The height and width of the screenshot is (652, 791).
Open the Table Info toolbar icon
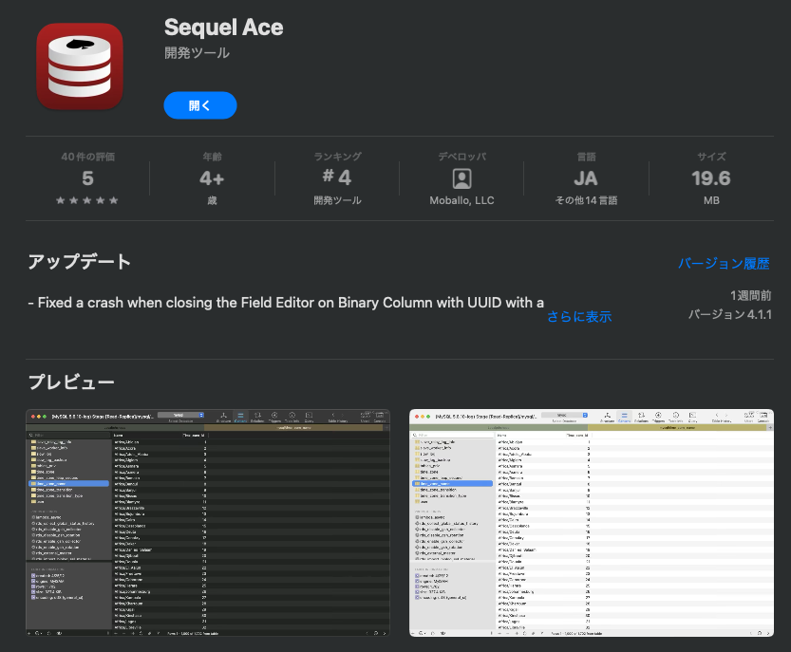(x=292, y=415)
